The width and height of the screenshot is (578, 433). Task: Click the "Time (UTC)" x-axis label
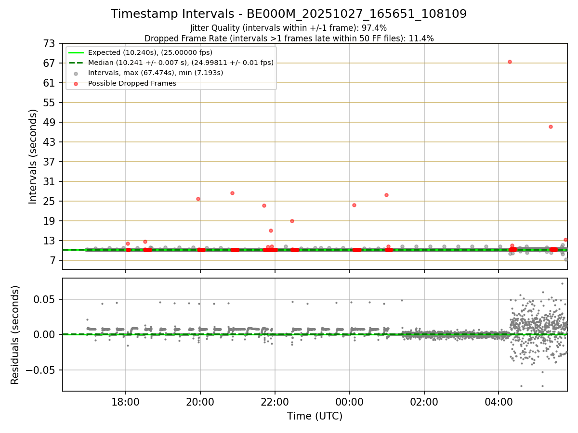[315, 416]
